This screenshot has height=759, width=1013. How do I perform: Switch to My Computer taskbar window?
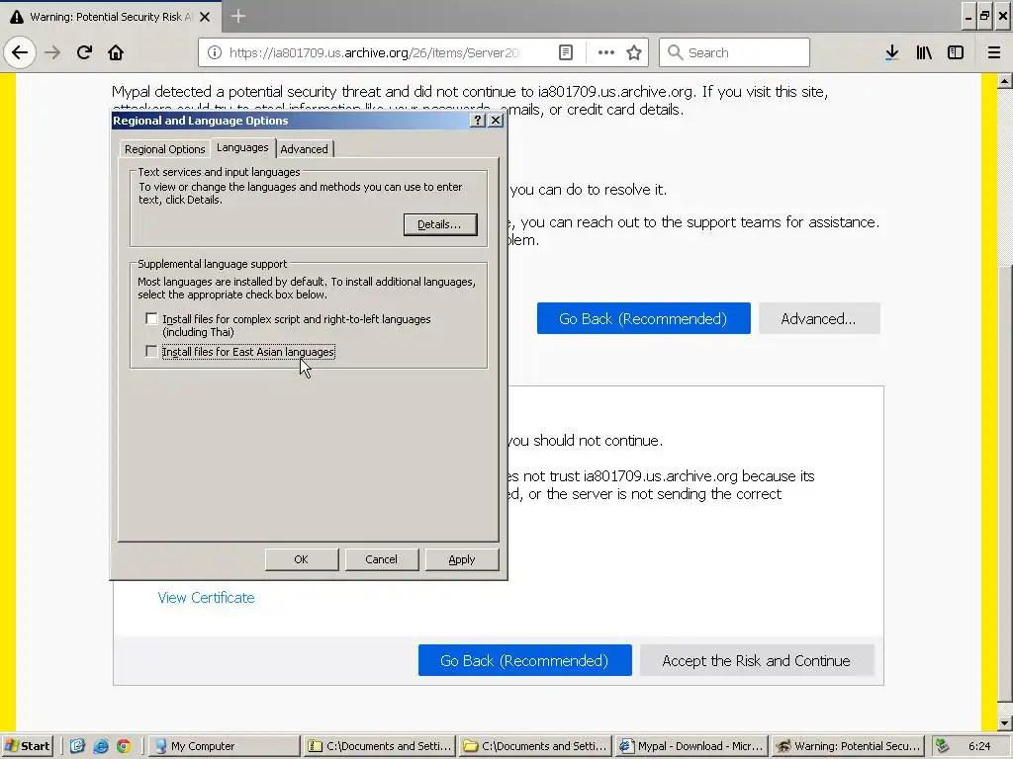coord(224,746)
